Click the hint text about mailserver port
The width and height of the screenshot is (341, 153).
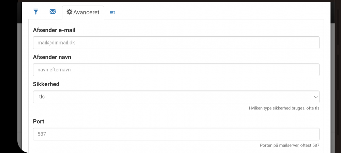tap(290, 146)
